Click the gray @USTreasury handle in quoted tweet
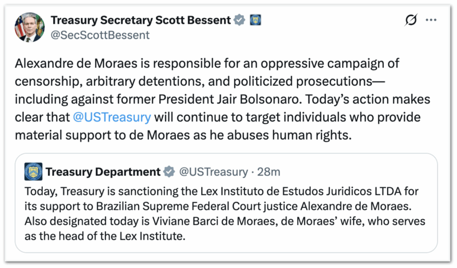 (213, 172)
